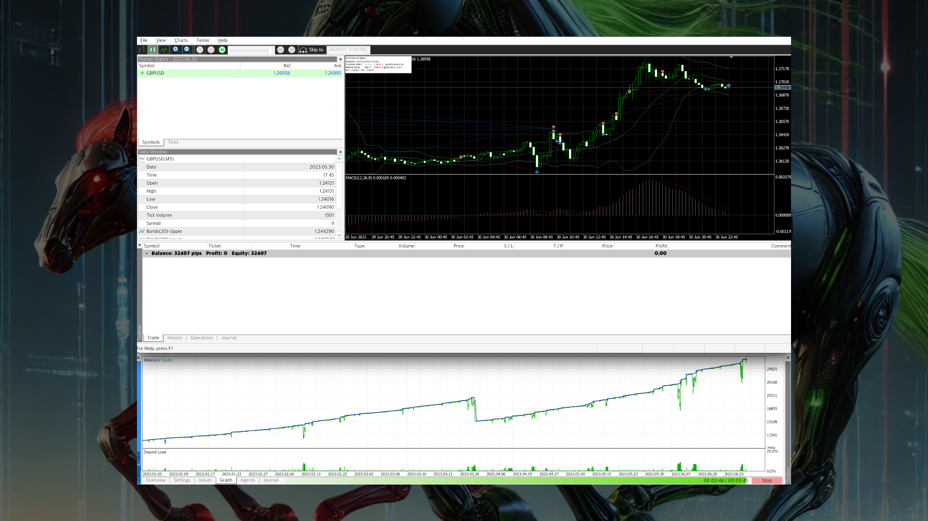This screenshot has width=928, height=521.
Task: Open the Tester menu
Action: (203, 40)
